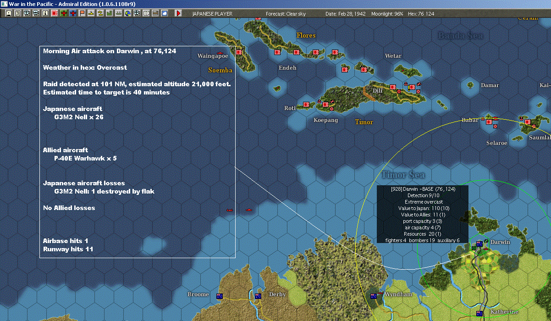This screenshot has height=321, width=551.
Task: Click the anchor port icon at Koepang
Action: (320, 101)
